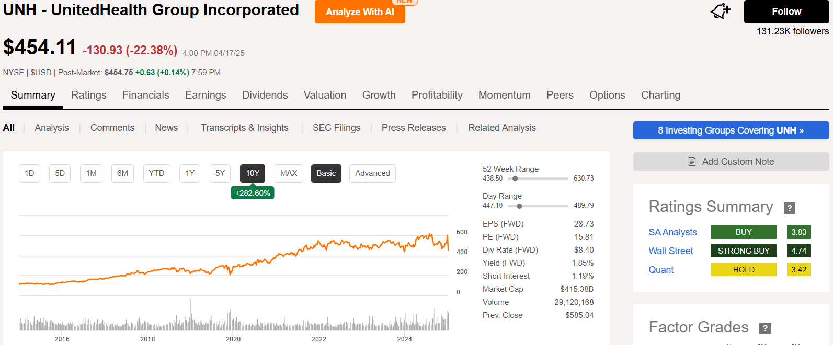Switch to Advanced chart mode
The width and height of the screenshot is (833, 345).
(x=372, y=173)
